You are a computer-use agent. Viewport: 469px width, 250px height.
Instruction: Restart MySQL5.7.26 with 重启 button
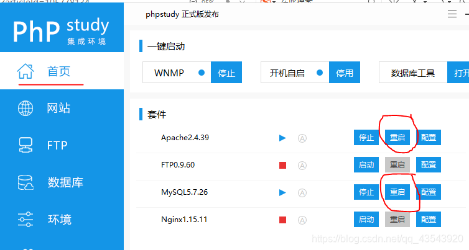click(397, 192)
